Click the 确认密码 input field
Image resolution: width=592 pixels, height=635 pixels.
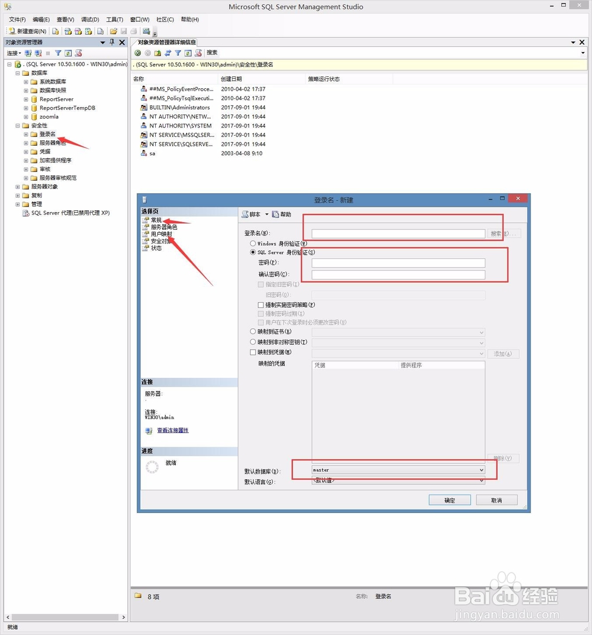pyautogui.click(x=398, y=275)
